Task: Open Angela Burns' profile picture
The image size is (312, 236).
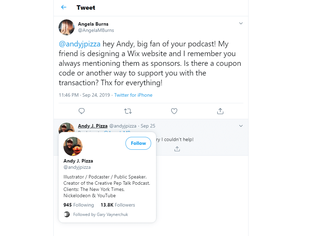Action: [x=67, y=27]
